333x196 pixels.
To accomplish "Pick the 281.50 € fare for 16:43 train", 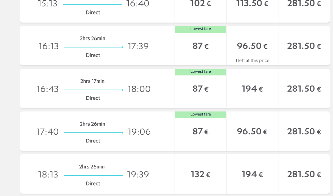I will point(304,89).
